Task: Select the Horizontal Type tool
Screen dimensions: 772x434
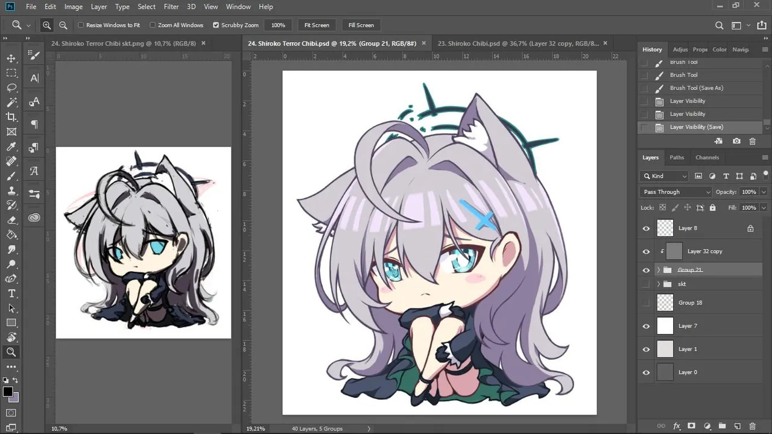Action: point(11,294)
